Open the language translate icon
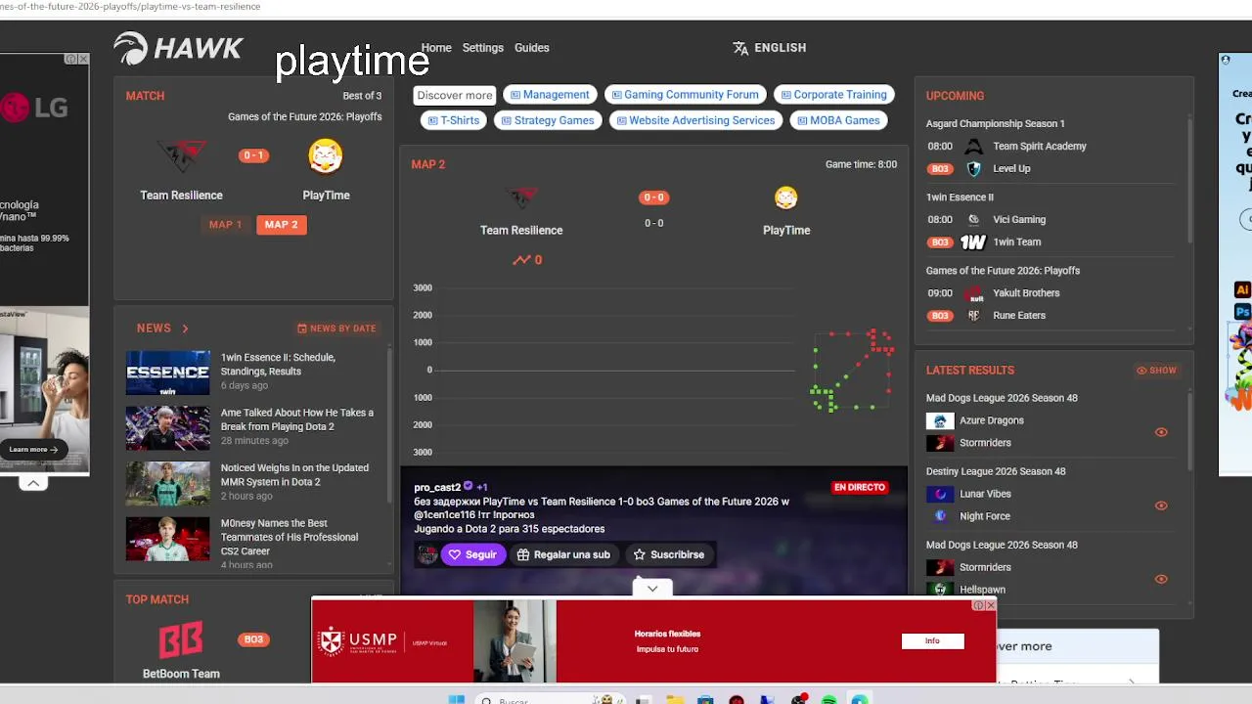 click(x=740, y=48)
